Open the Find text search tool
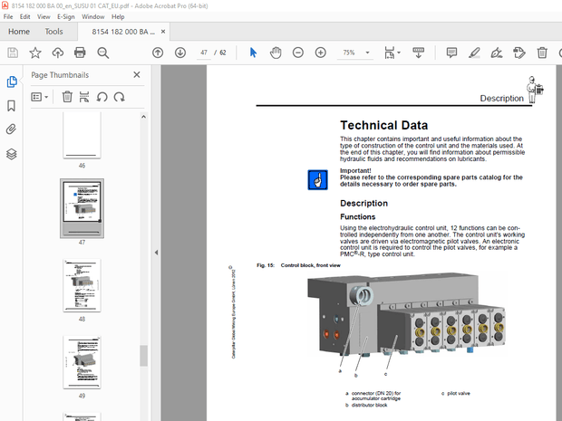Screen dimensions: 562x421 click(x=102, y=53)
